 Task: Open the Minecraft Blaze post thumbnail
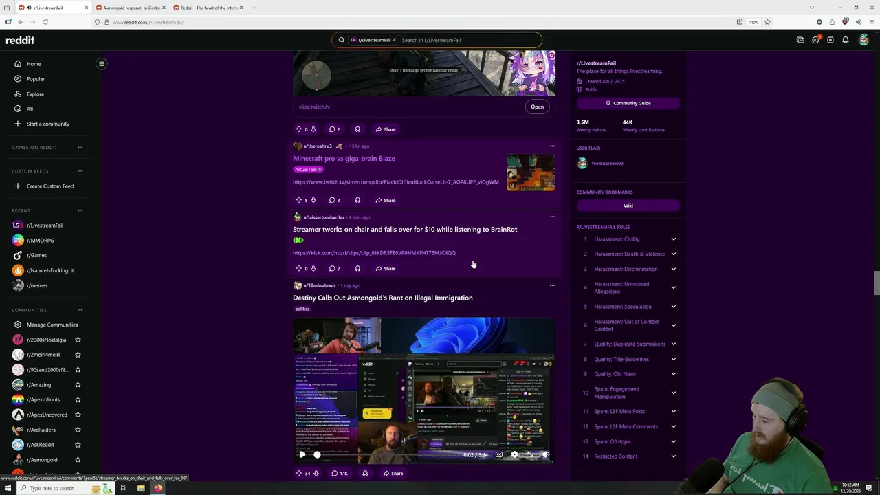pos(531,173)
